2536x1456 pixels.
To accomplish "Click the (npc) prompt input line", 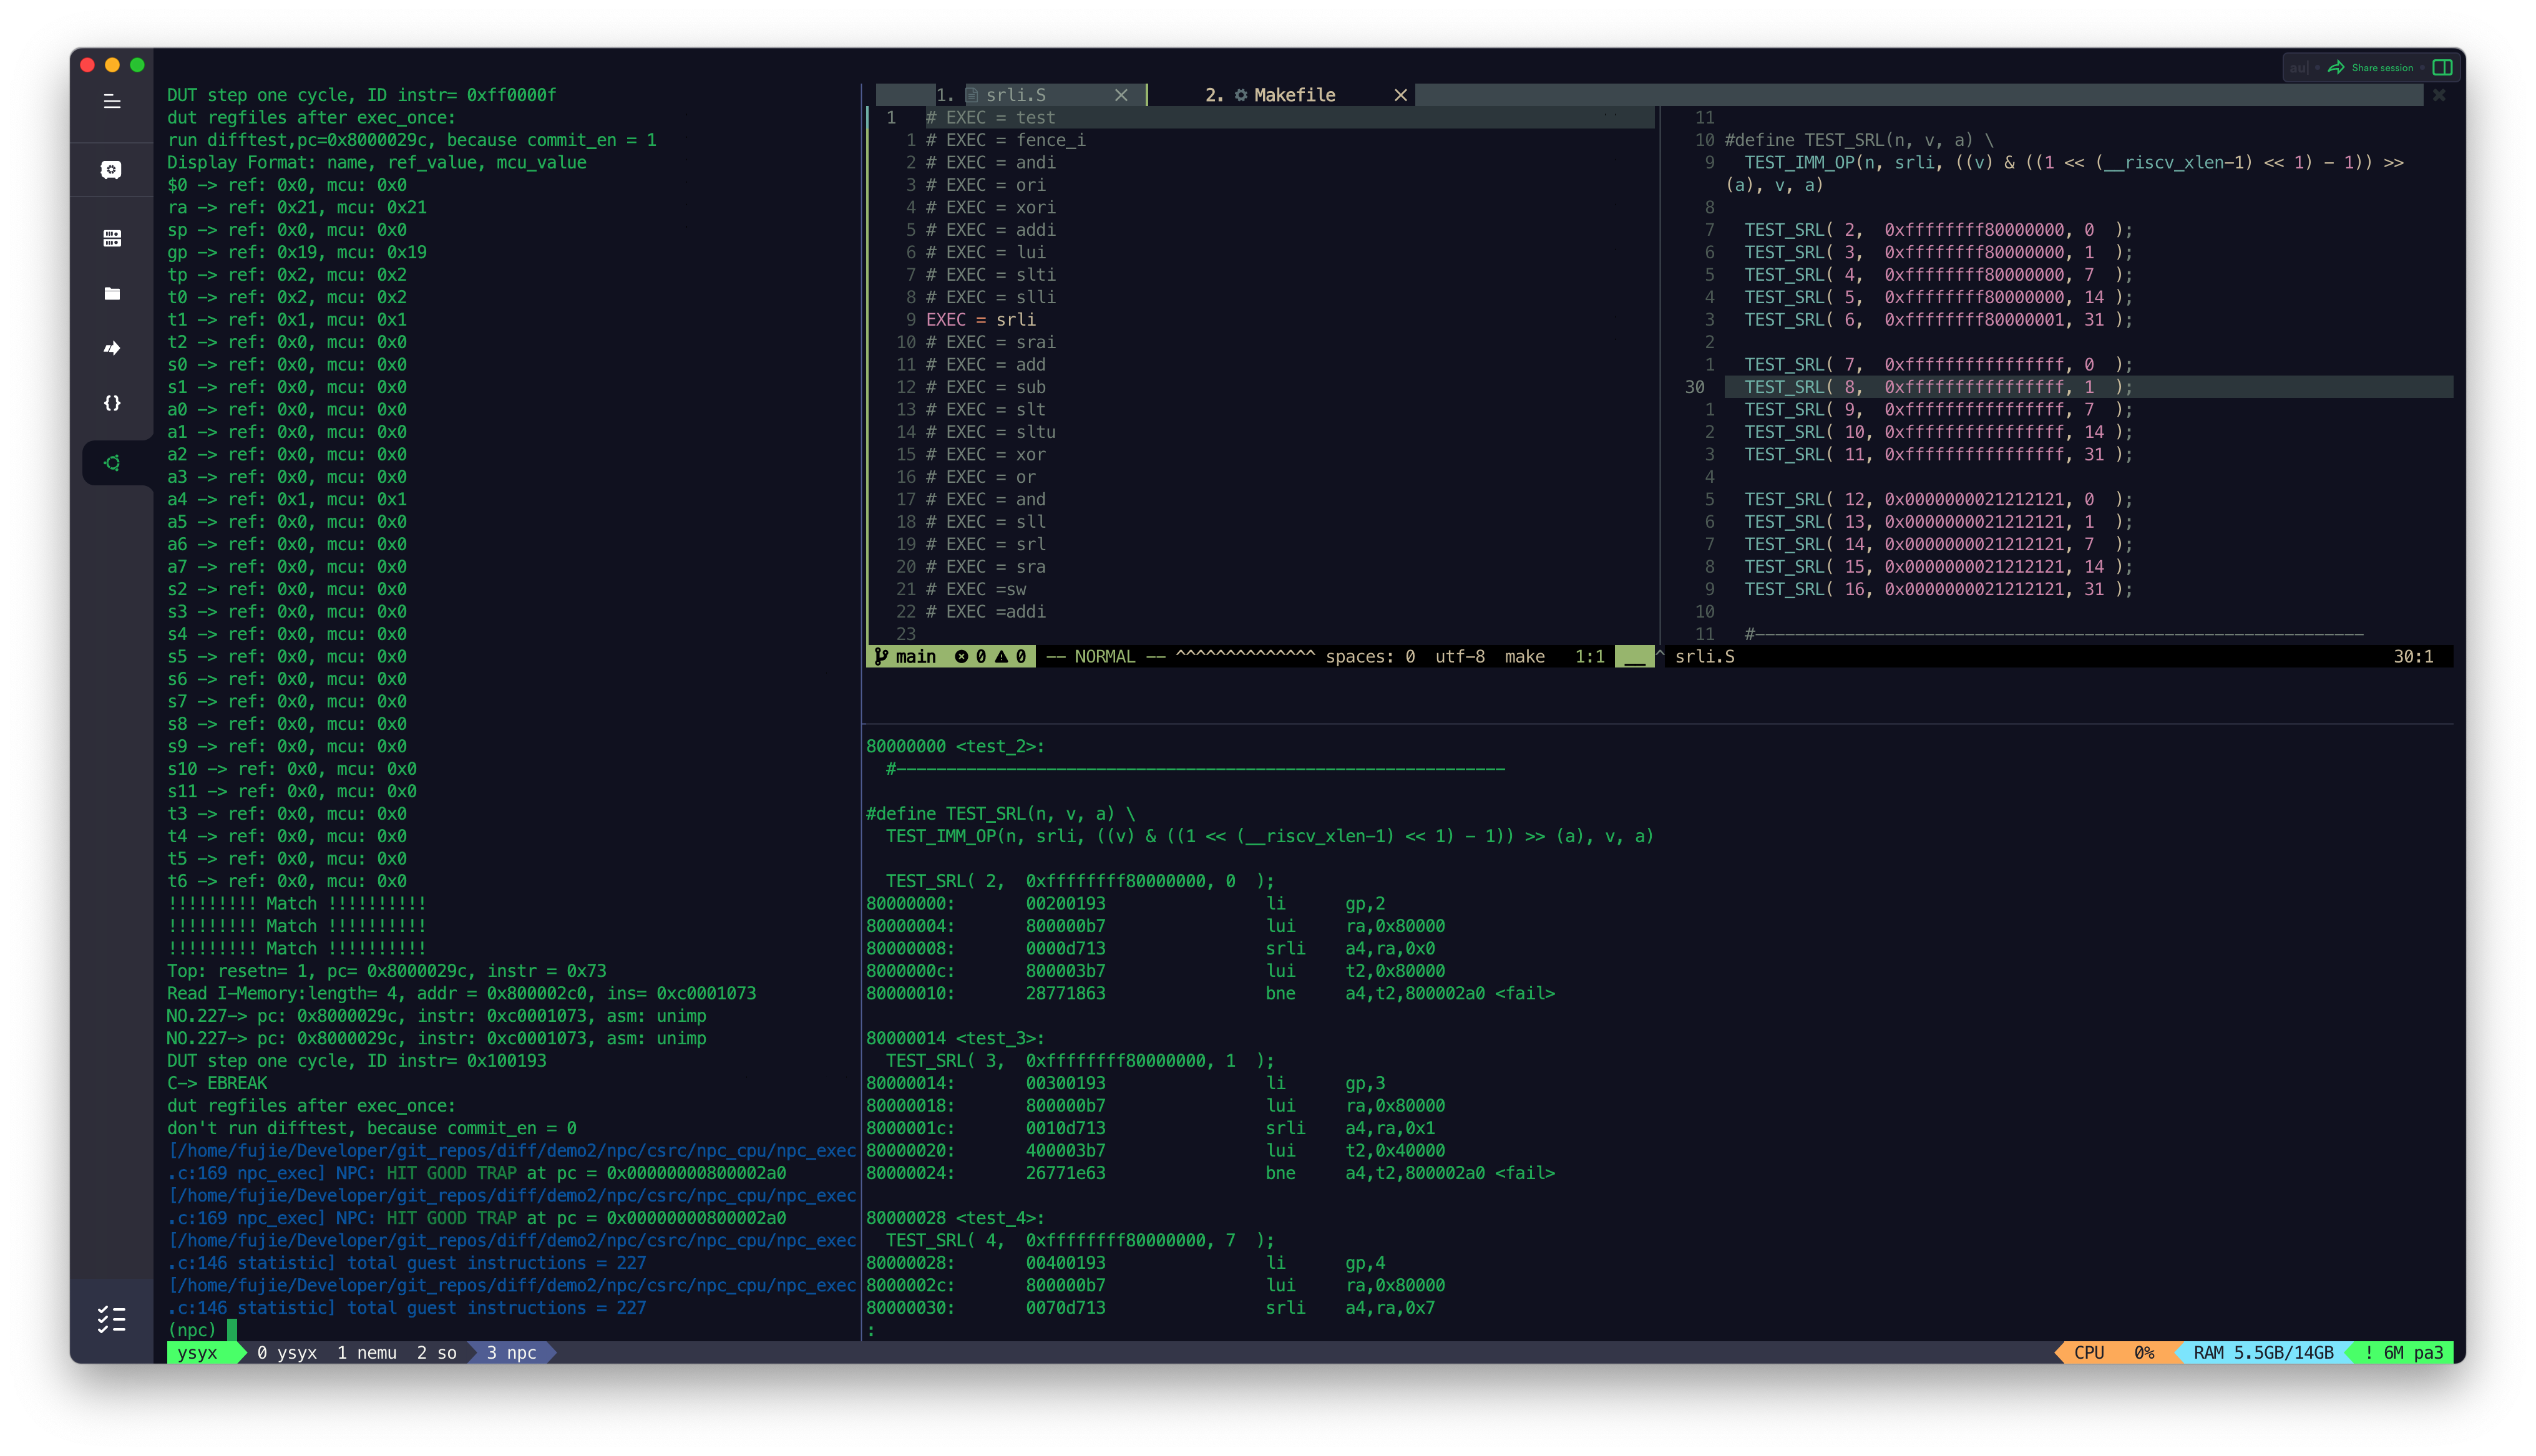I will 202,1330.
